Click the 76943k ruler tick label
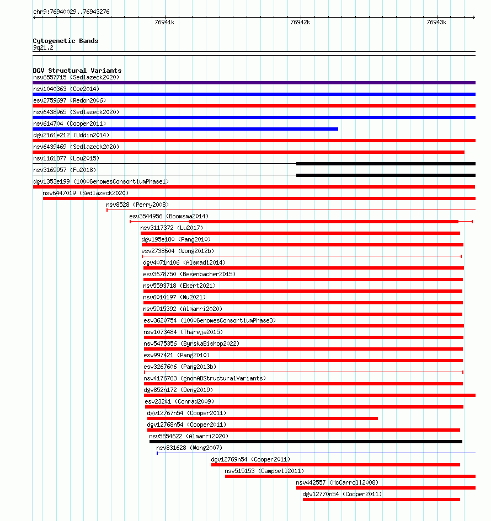 pyautogui.click(x=436, y=22)
